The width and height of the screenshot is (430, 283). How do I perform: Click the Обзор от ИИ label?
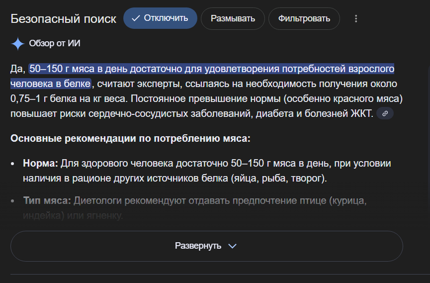(x=55, y=44)
